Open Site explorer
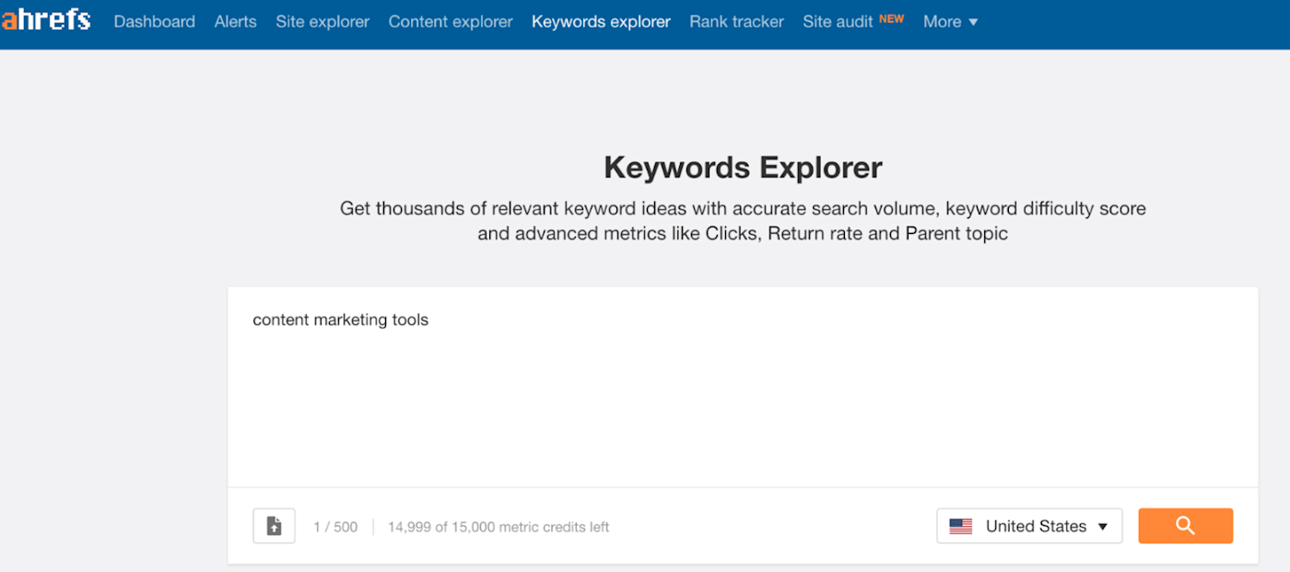The width and height of the screenshot is (1290, 572). [x=322, y=21]
